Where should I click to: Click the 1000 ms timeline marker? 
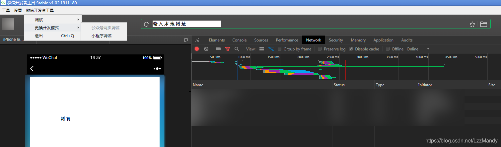pyautogui.click(x=244, y=57)
